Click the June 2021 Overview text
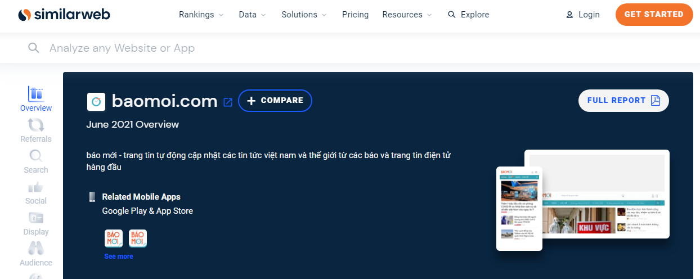This screenshot has width=700, height=279. point(133,124)
